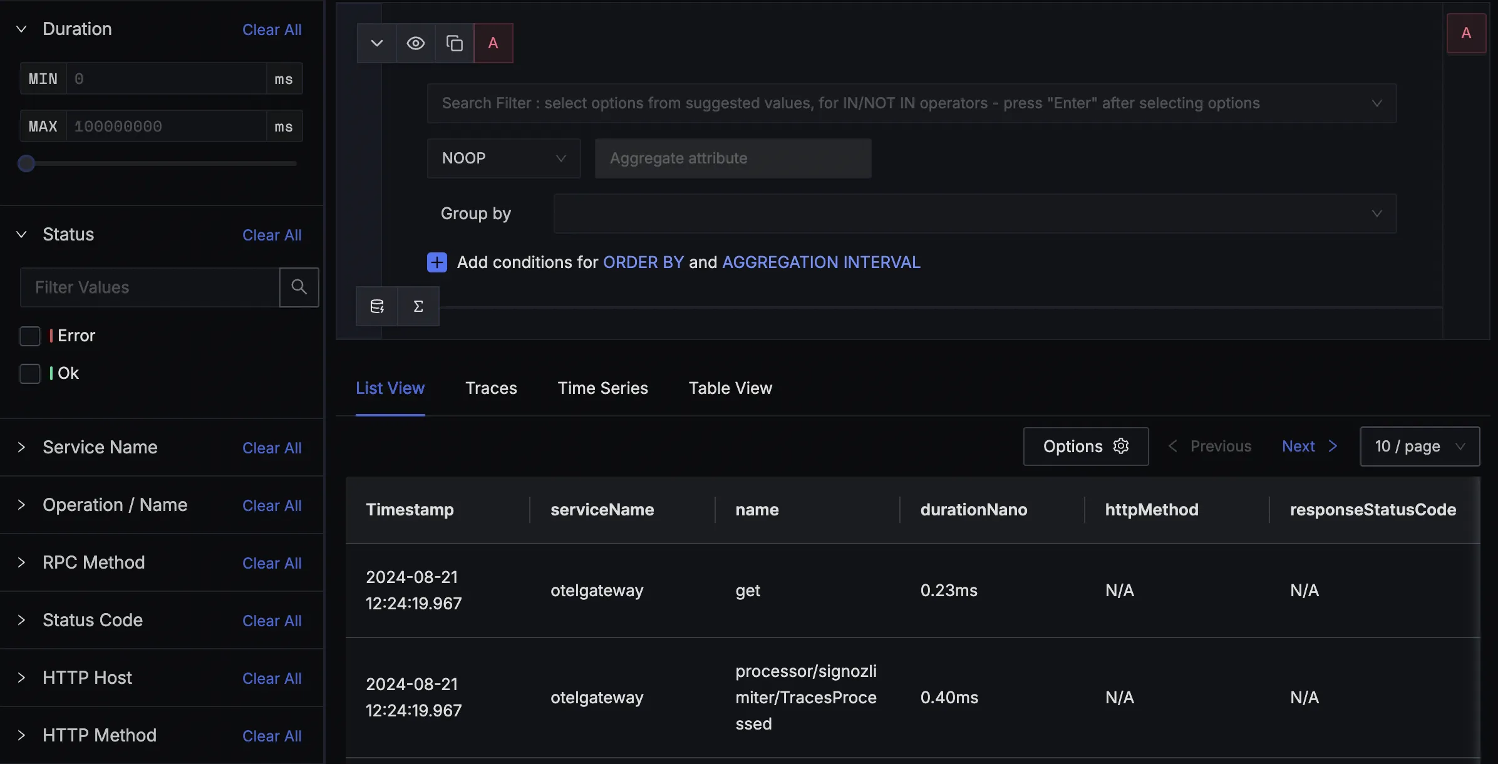Image resolution: width=1498 pixels, height=764 pixels.
Task: Click Clear All for Status Code
Action: [272, 621]
